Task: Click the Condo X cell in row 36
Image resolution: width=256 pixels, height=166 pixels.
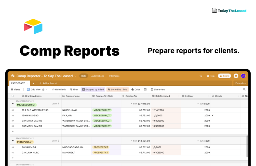Action: click(226, 115)
